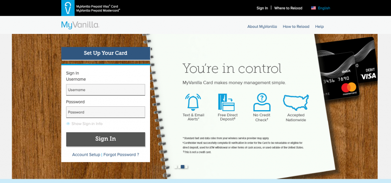Click the Account Setup link
This screenshot has width=391, height=183.
point(86,155)
